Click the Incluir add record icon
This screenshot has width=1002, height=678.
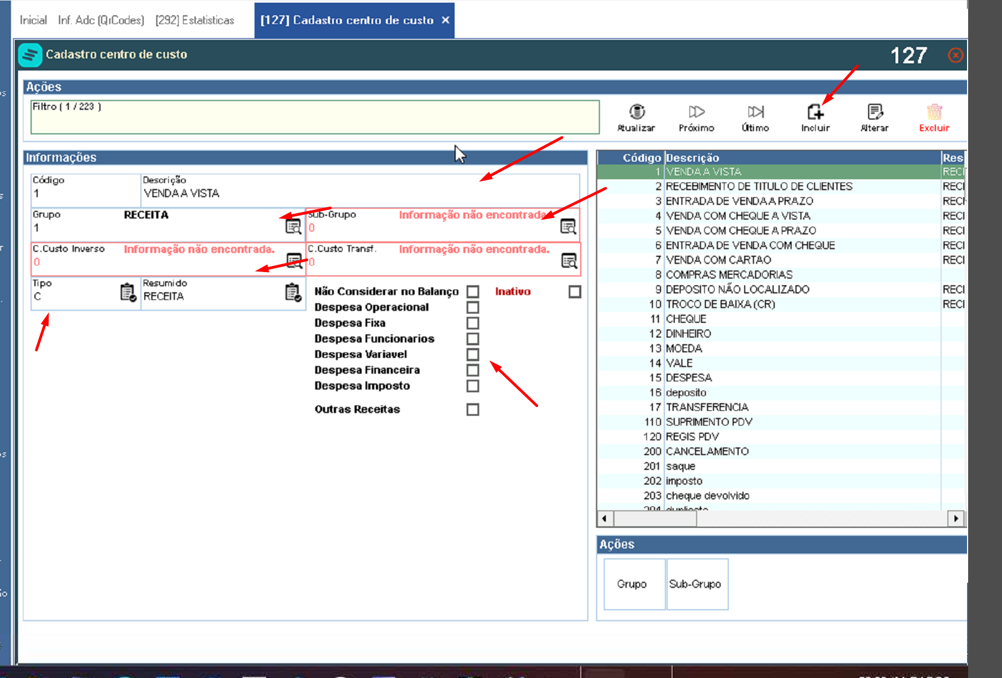pyautogui.click(x=815, y=112)
